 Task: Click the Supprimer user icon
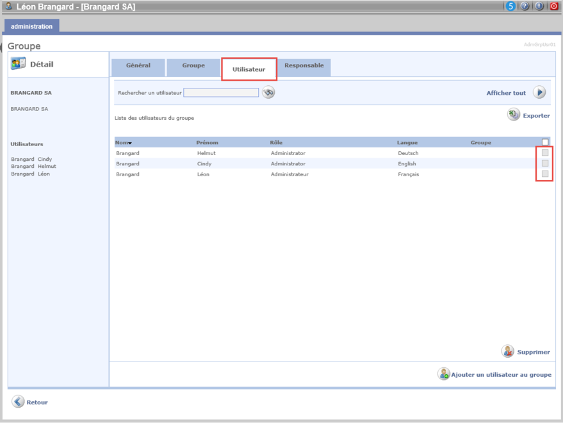pyautogui.click(x=508, y=351)
